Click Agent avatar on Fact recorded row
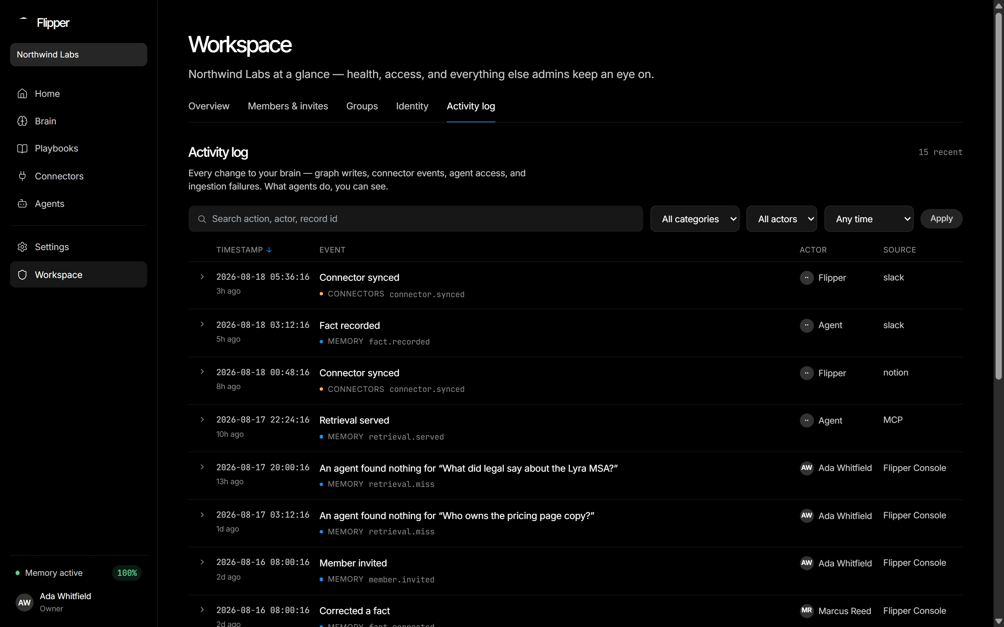Screen dimensions: 1004x627 [x=807, y=326]
